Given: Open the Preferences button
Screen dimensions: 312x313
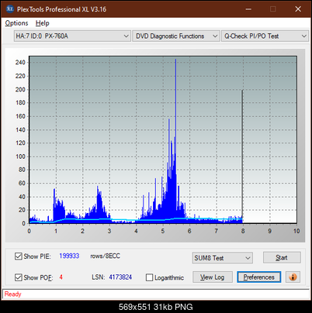Looking at the screenshot, I should point(258,277).
